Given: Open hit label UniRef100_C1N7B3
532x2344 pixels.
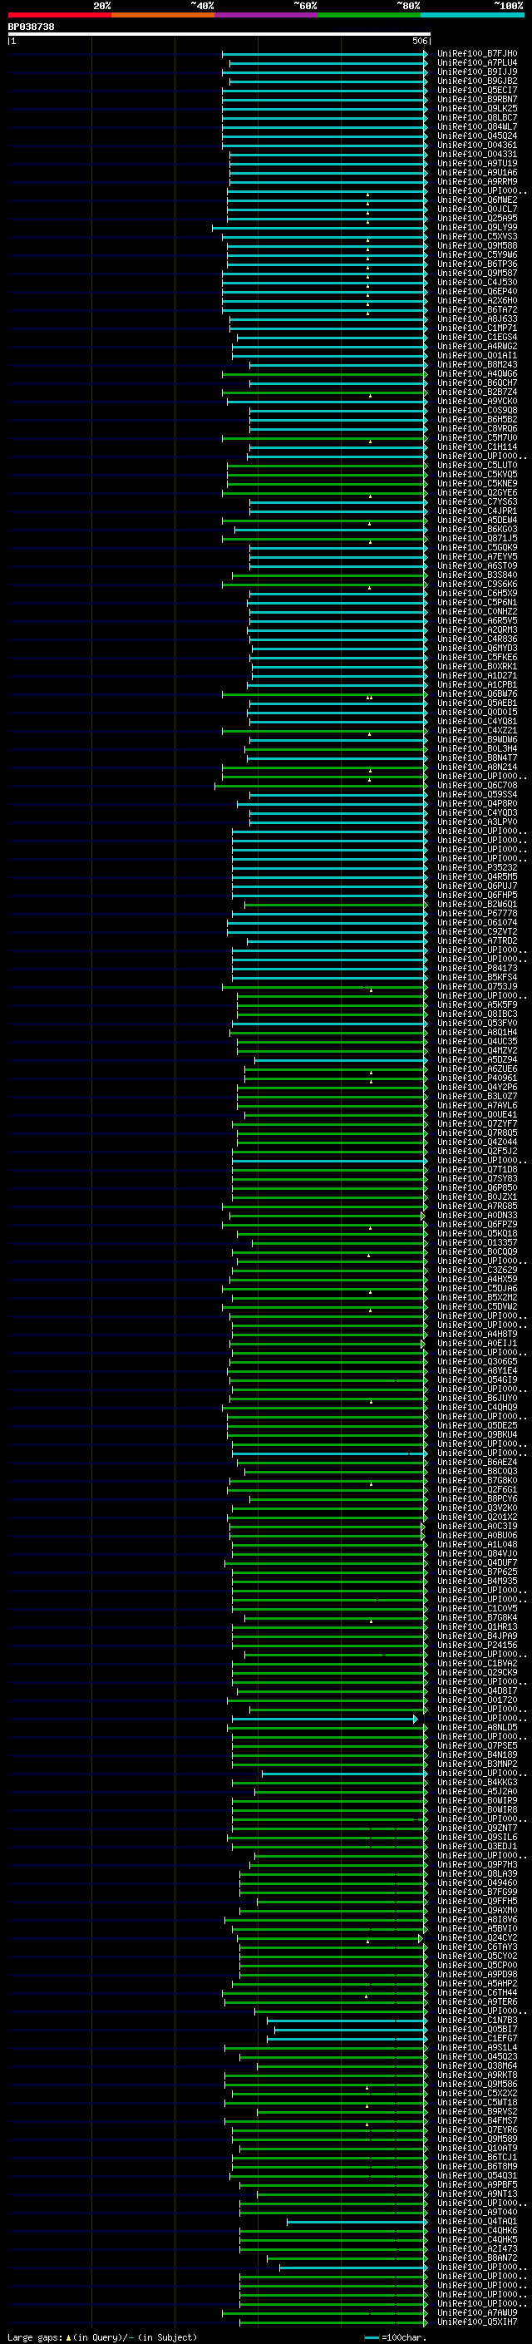Looking at the screenshot, I should point(476,2020).
